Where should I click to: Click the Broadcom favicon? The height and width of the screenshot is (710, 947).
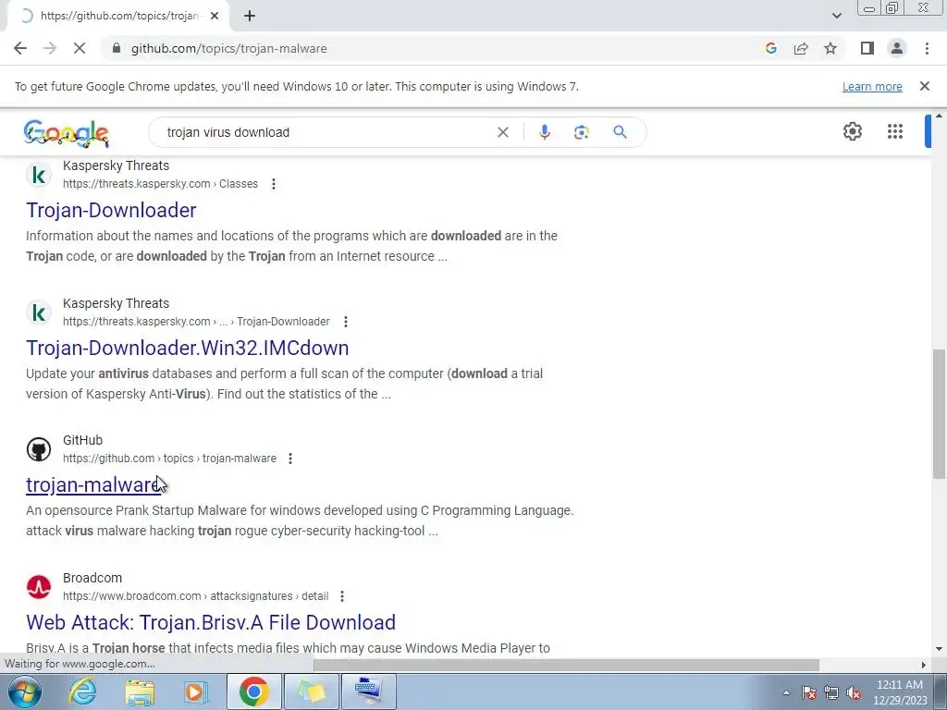tap(39, 587)
